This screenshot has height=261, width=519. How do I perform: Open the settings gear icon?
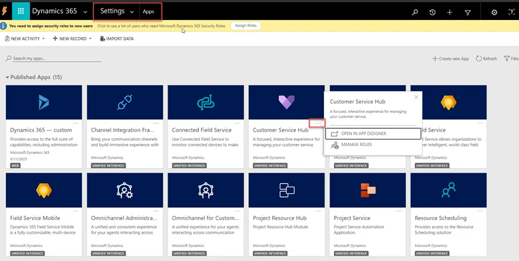(x=494, y=12)
